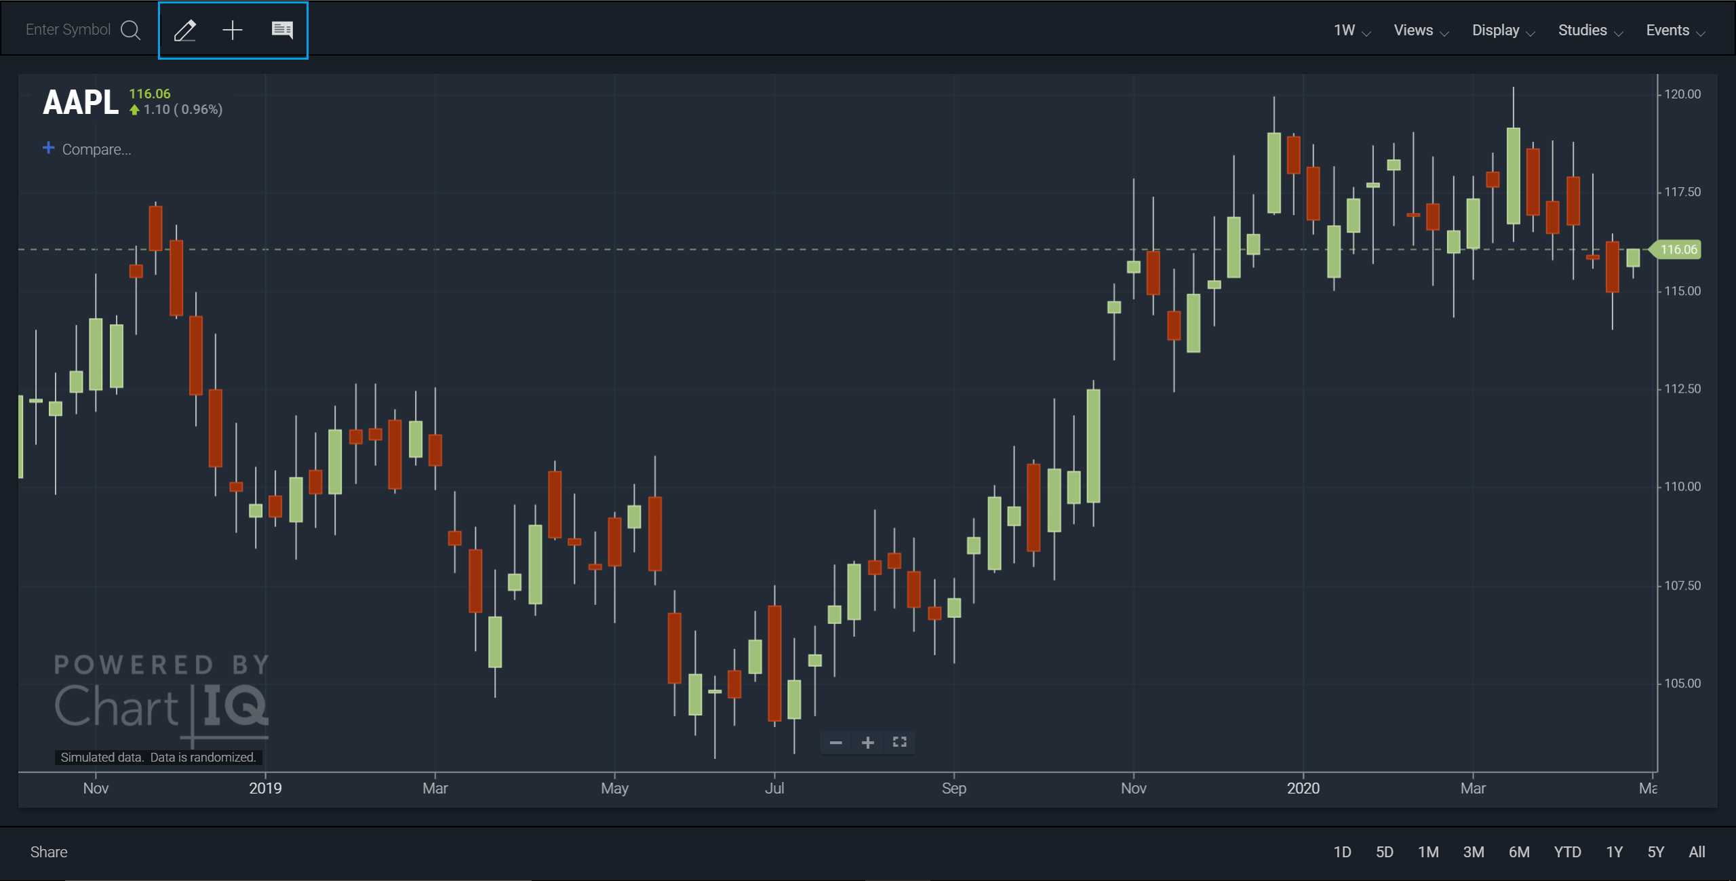
Task: Click the search magnifier icon
Action: pos(130,30)
